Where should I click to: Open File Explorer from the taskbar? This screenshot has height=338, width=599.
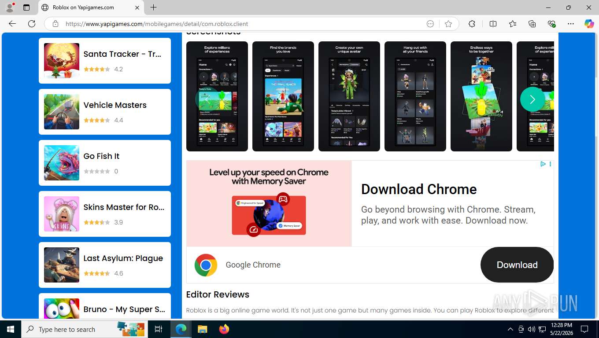pos(202,329)
